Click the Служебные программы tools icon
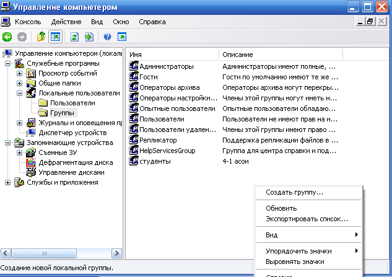This screenshot has height=277, width=392. click(19, 63)
